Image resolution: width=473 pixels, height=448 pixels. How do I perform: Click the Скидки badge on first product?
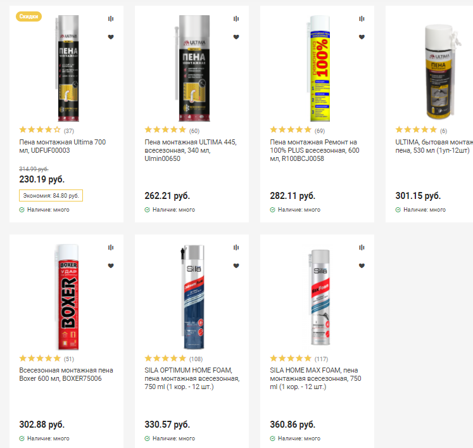click(x=28, y=16)
